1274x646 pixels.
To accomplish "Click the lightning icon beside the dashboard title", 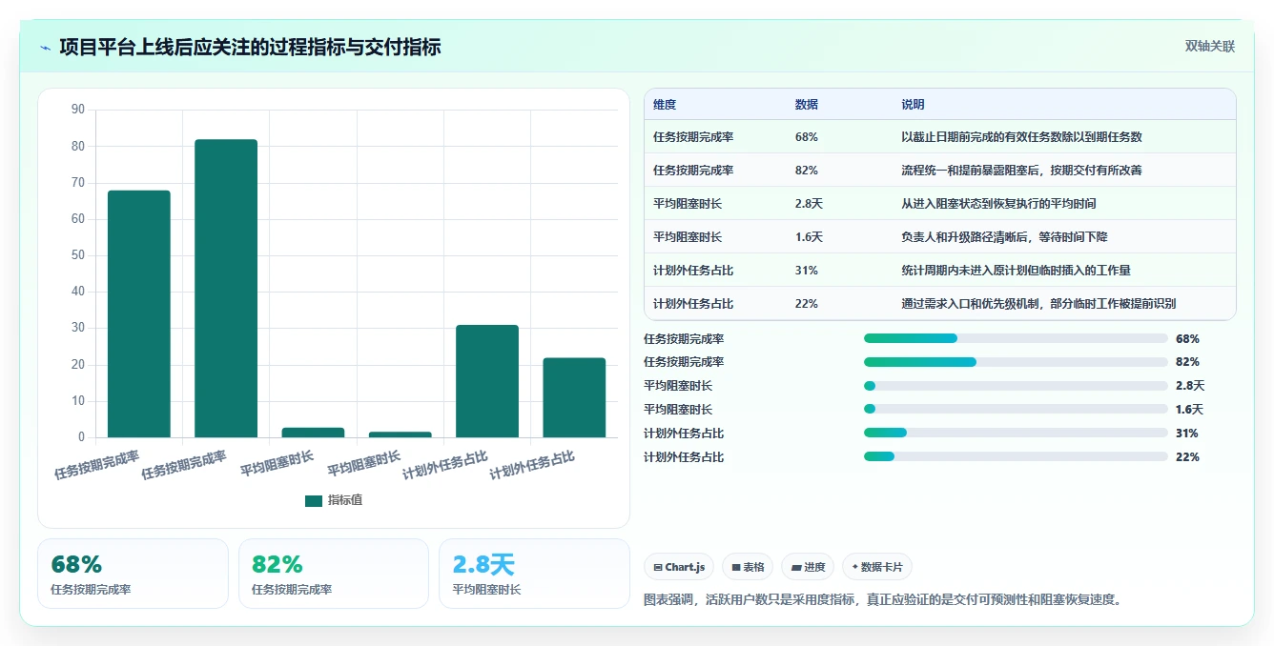I will point(46,48).
